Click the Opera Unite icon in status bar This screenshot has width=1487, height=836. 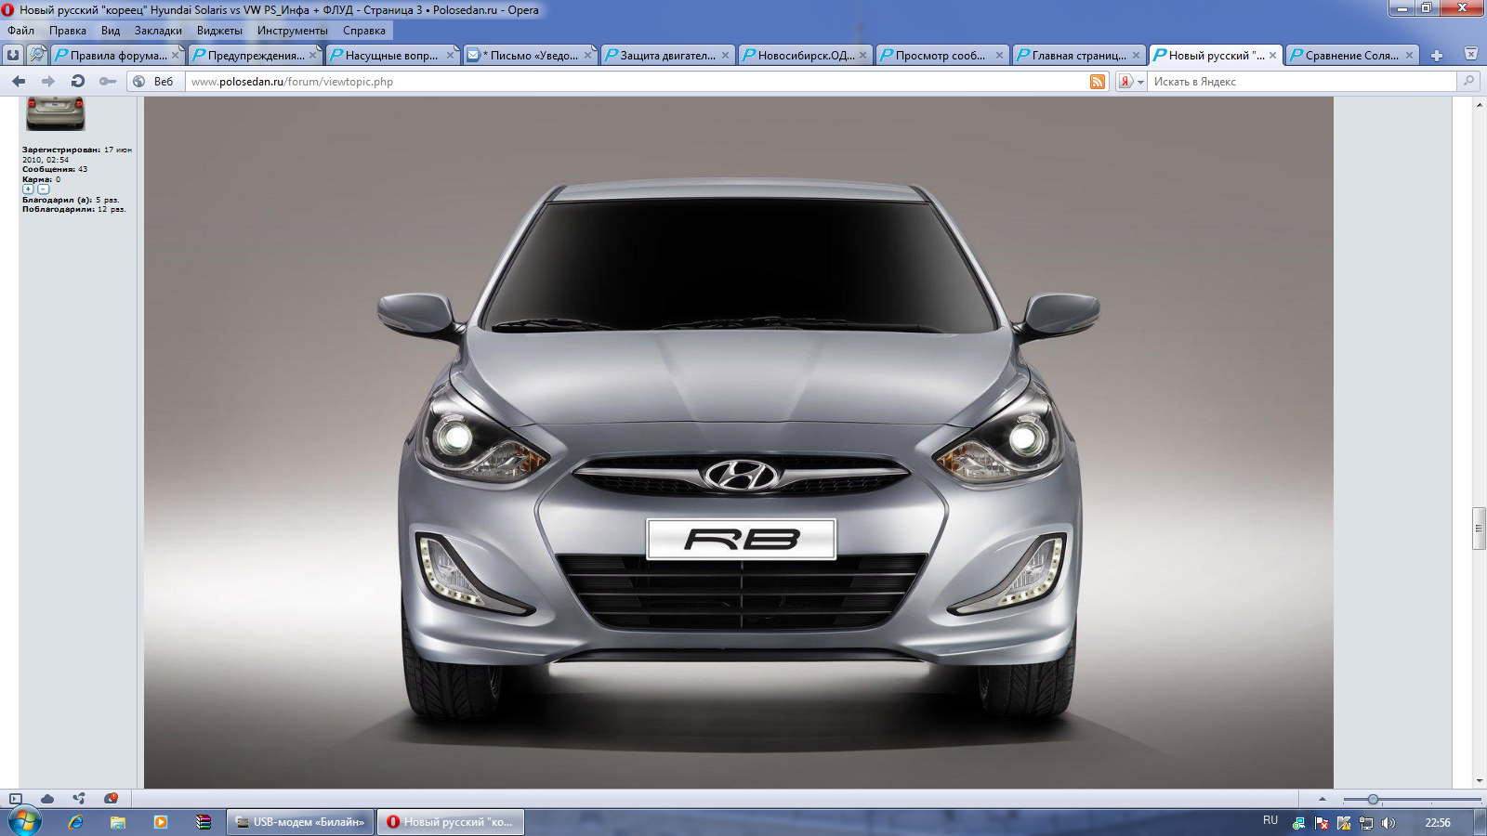(x=79, y=799)
